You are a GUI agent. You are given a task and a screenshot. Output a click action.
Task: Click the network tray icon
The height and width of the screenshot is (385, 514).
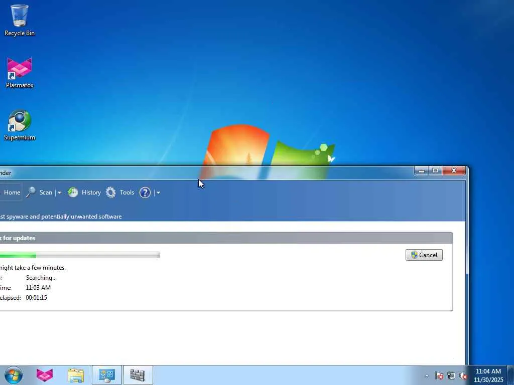pos(451,375)
